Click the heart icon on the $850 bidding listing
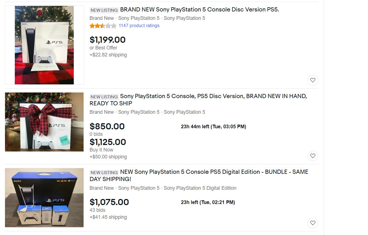 313,156
